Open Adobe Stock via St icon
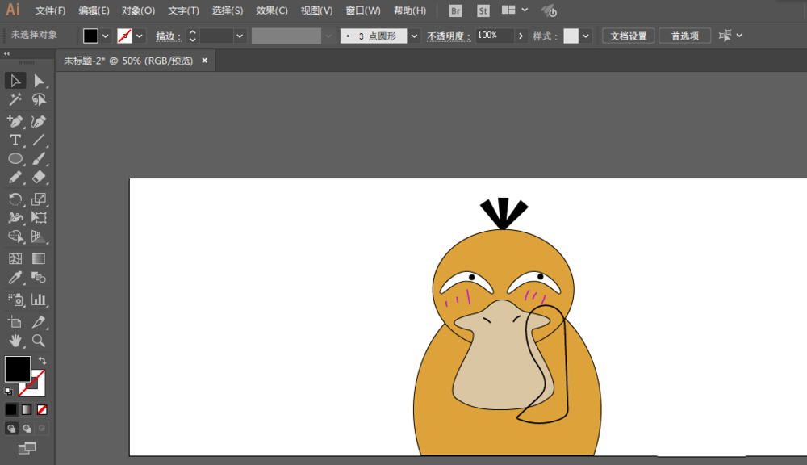807x465 pixels. coord(483,10)
